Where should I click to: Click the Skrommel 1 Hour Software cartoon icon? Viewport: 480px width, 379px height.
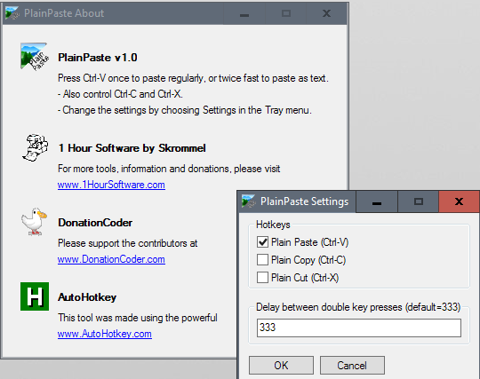coord(35,147)
